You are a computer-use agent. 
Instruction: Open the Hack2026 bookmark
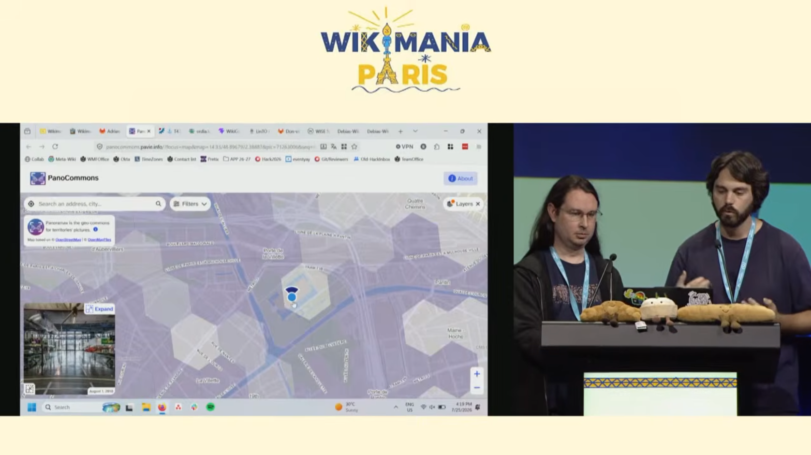point(268,159)
